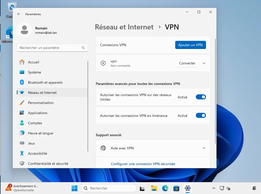Click the Accessibilité figure icon
The width and height of the screenshot is (261, 194).
22,153
